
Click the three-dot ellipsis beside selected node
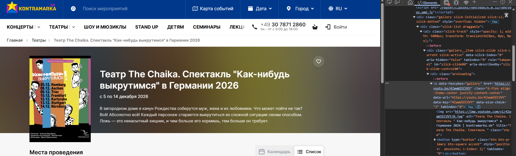coord(387,84)
